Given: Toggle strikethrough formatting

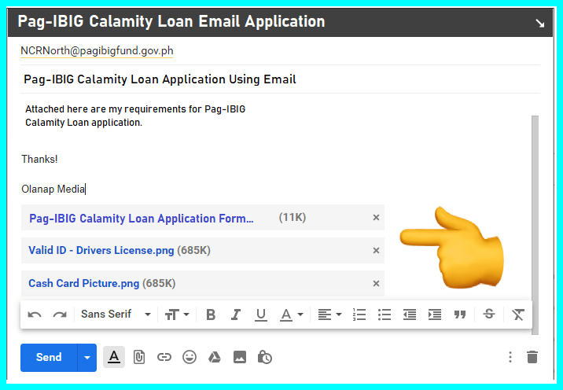Looking at the screenshot, I should point(489,315).
